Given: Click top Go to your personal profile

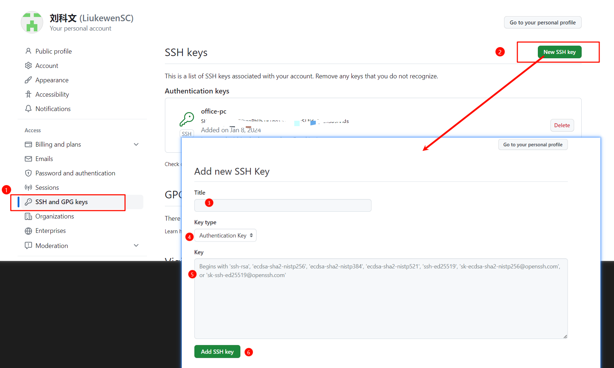Looking at the screenshot, I should pos(543,22).
